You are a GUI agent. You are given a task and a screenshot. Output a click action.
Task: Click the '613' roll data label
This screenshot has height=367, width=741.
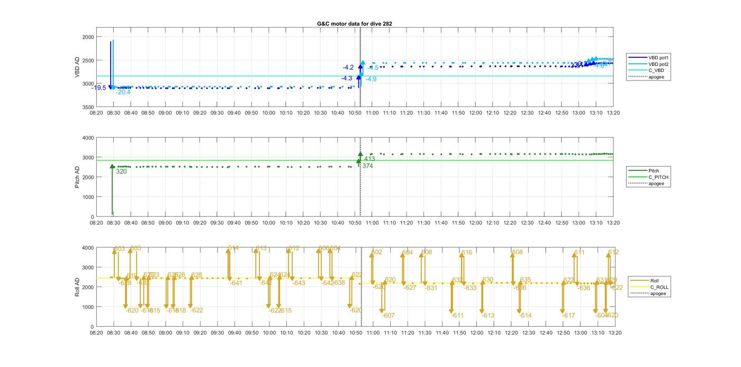pos(261,248)
